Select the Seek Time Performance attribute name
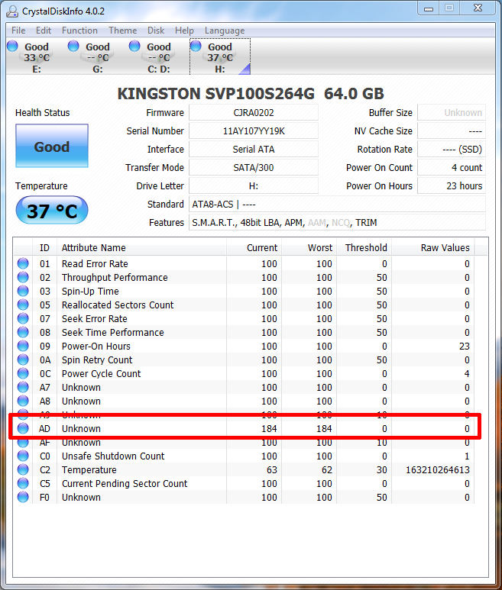 113,333
